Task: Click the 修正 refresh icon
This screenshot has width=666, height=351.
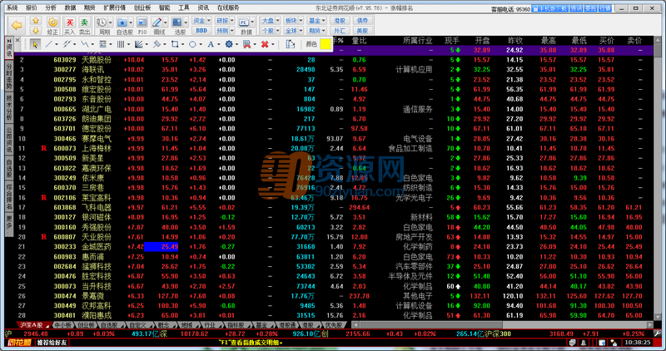Action: (x=52, y=22)
